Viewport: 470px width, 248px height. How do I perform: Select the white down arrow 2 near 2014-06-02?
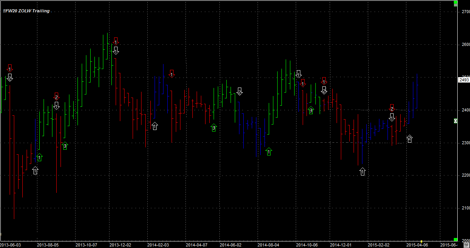(x=239, y=91)
